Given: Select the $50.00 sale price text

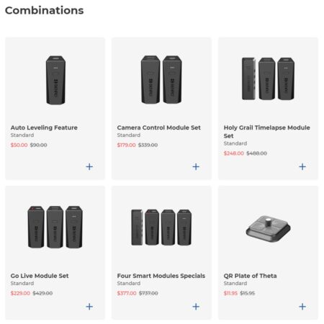Looking at the screenshot, I should click(x=19, y=145).
